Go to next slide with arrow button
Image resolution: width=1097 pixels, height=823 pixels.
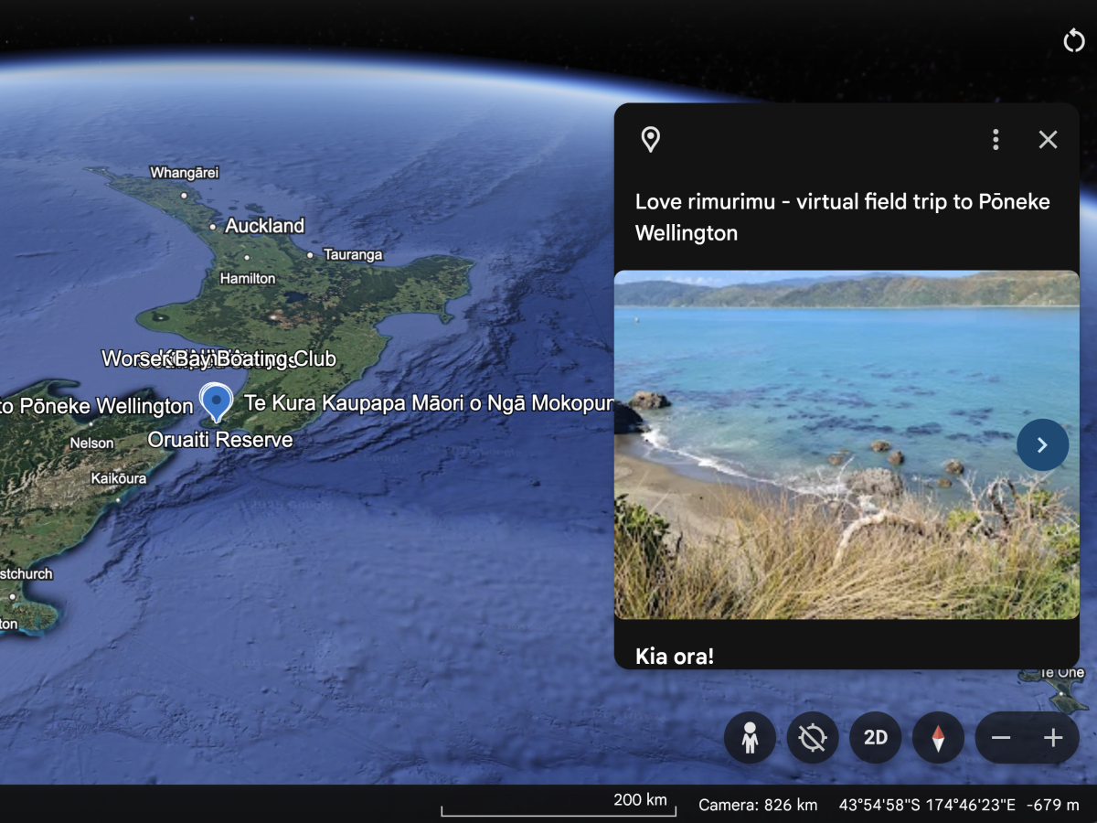(1042, 445)
